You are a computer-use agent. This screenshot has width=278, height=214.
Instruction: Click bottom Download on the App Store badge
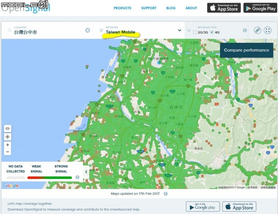(x=239, y=206)
